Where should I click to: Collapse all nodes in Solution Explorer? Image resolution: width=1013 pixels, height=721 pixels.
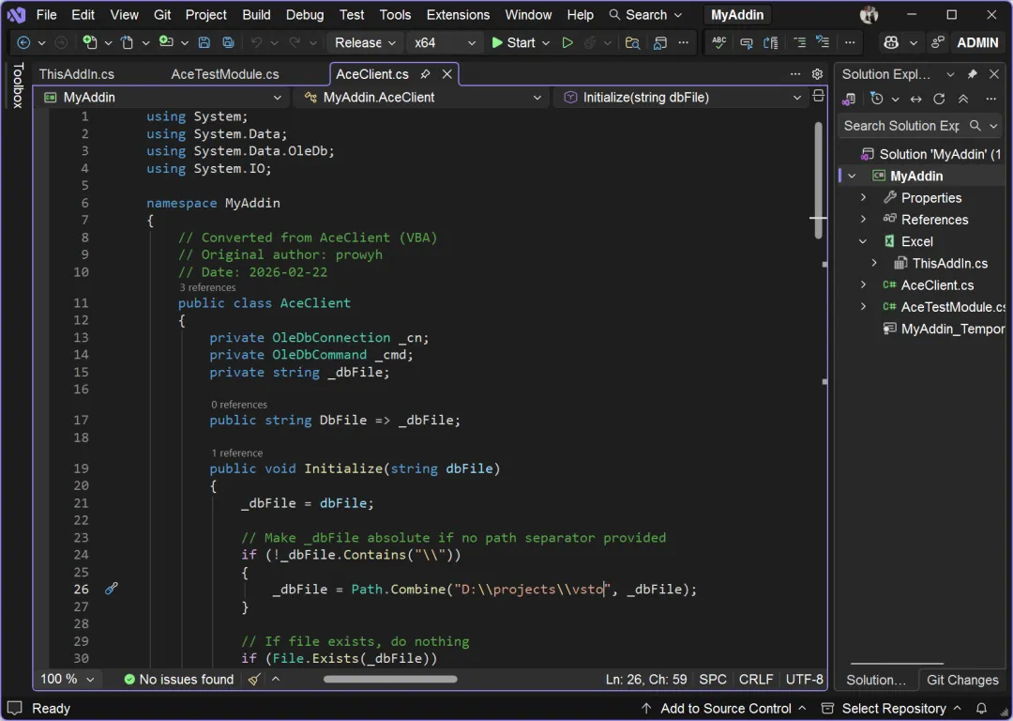pyautogui.click(x=963, y=99)
